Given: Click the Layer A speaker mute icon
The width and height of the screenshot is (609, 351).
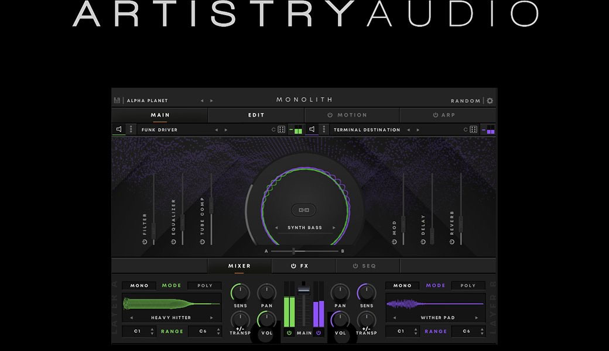Looking at the screenshot, I should (119, 129).
